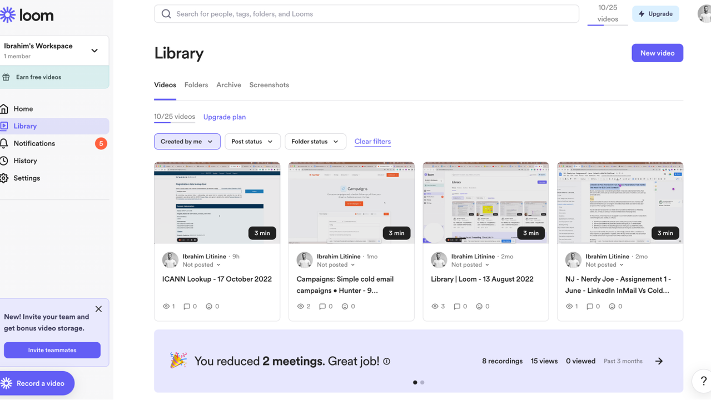Click the History clock icon

pos(4,161)
